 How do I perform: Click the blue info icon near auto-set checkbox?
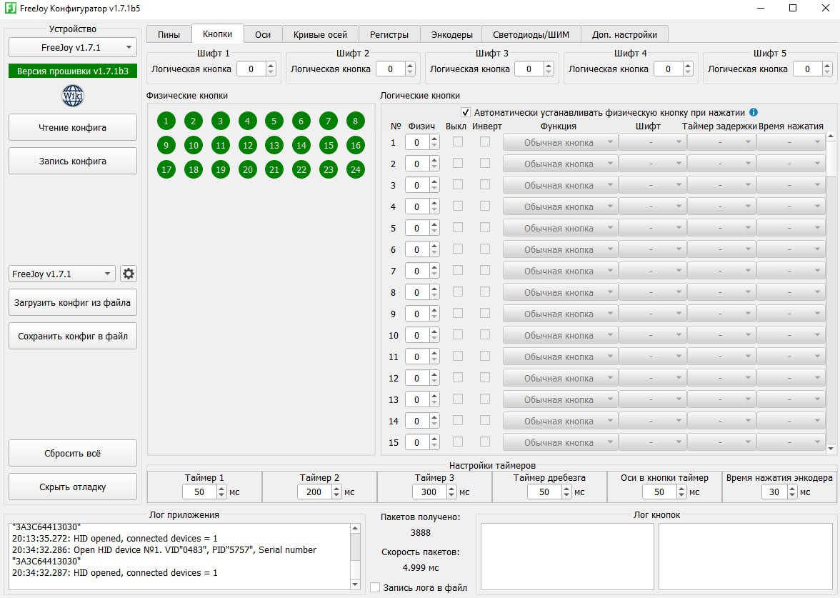753,112
